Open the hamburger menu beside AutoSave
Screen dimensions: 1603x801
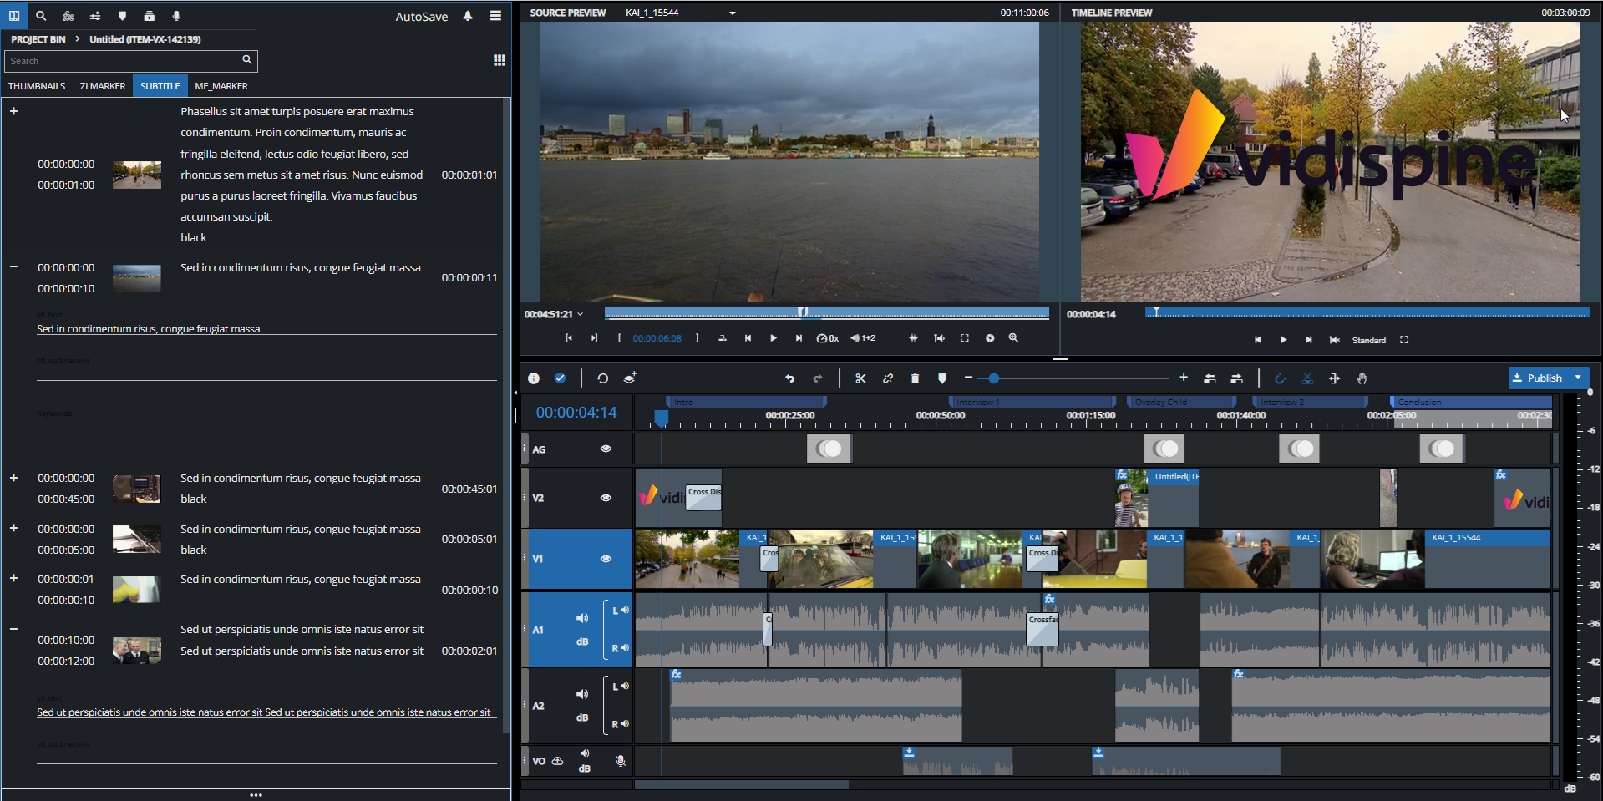[495, 16]
